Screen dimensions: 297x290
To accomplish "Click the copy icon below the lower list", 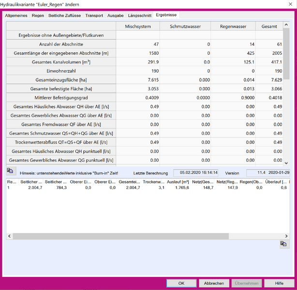I will point(283,244).
